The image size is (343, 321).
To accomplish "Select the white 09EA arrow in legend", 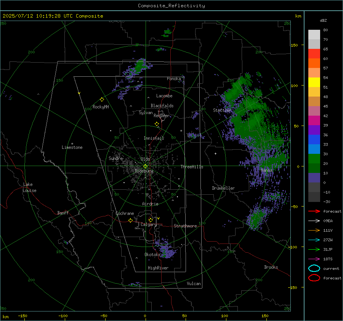I will pos(314,221).
